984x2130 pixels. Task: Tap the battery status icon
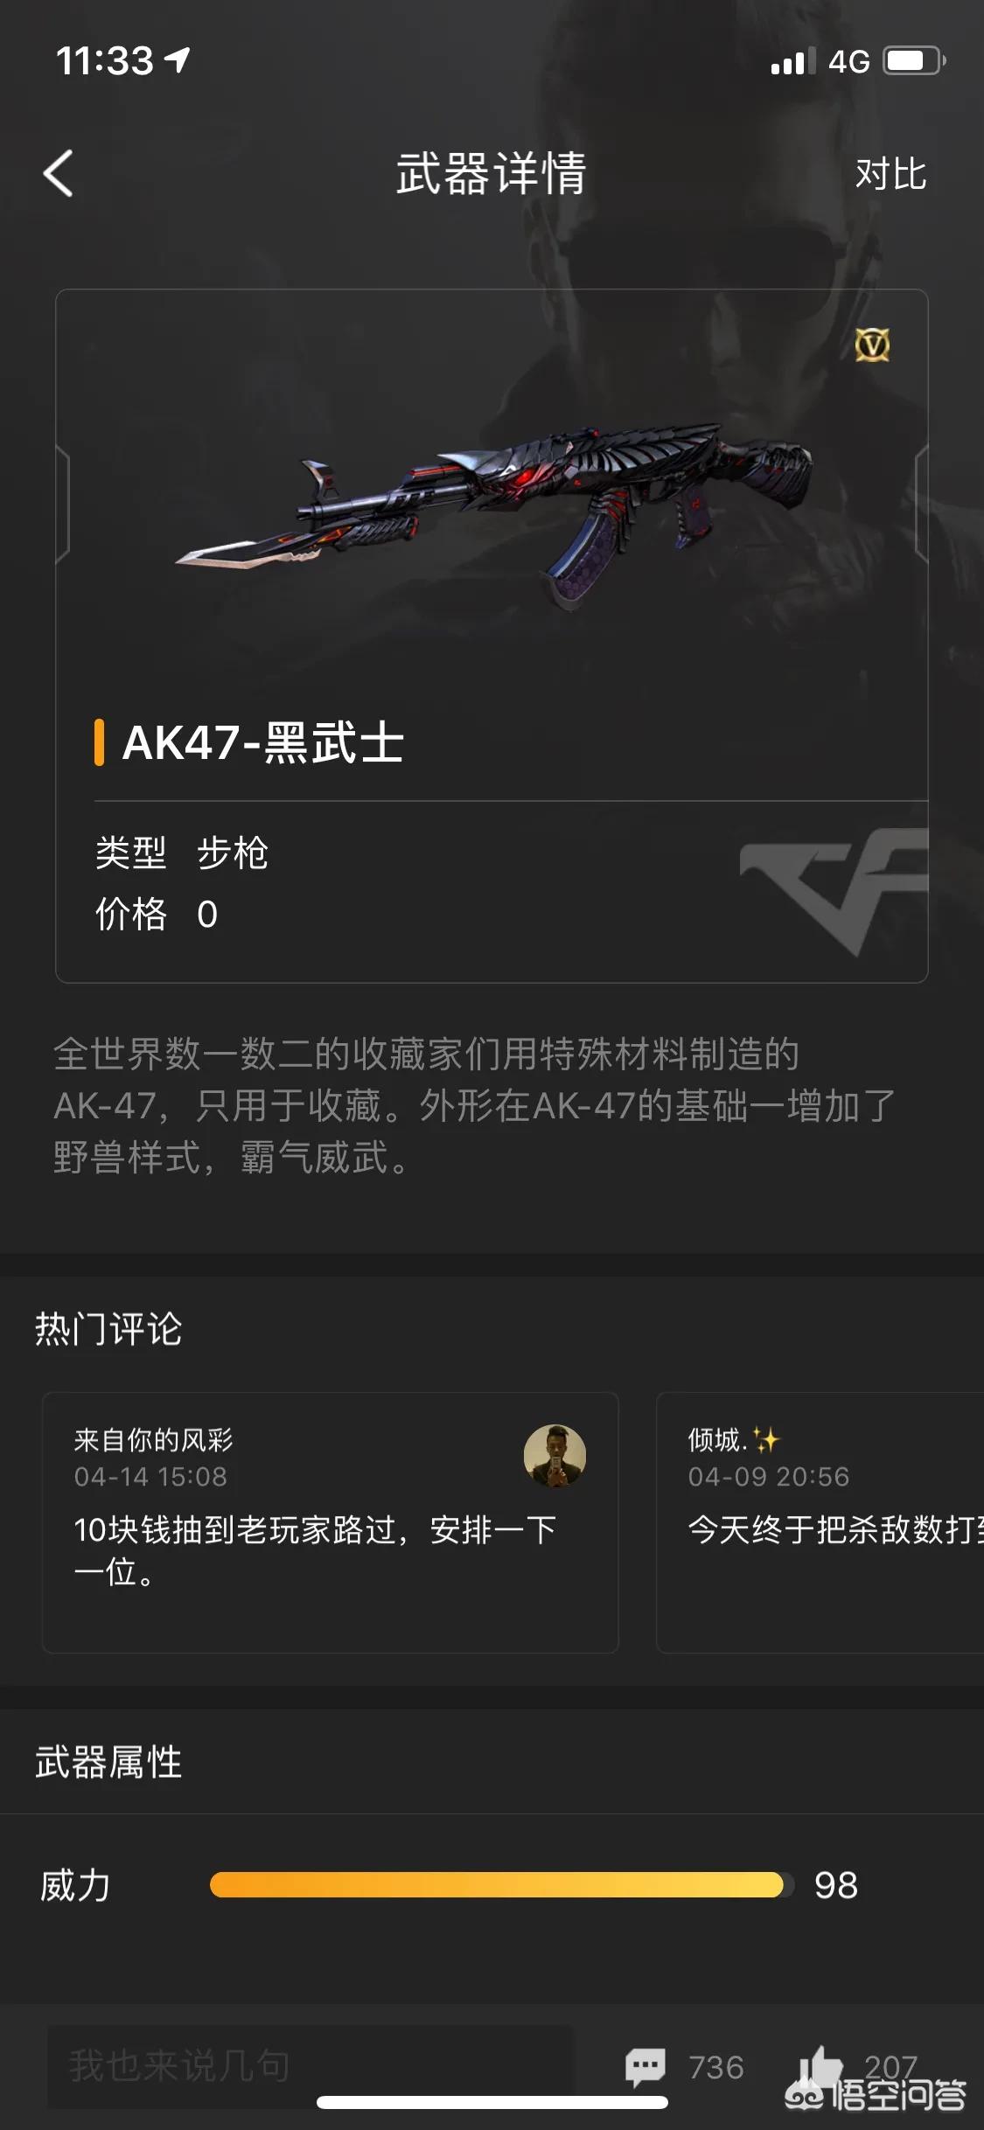914,61
